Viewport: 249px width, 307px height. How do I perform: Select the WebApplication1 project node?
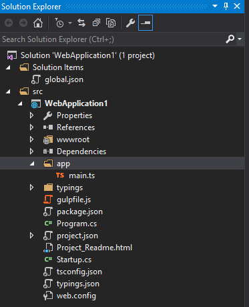click(x=76, y=103)
